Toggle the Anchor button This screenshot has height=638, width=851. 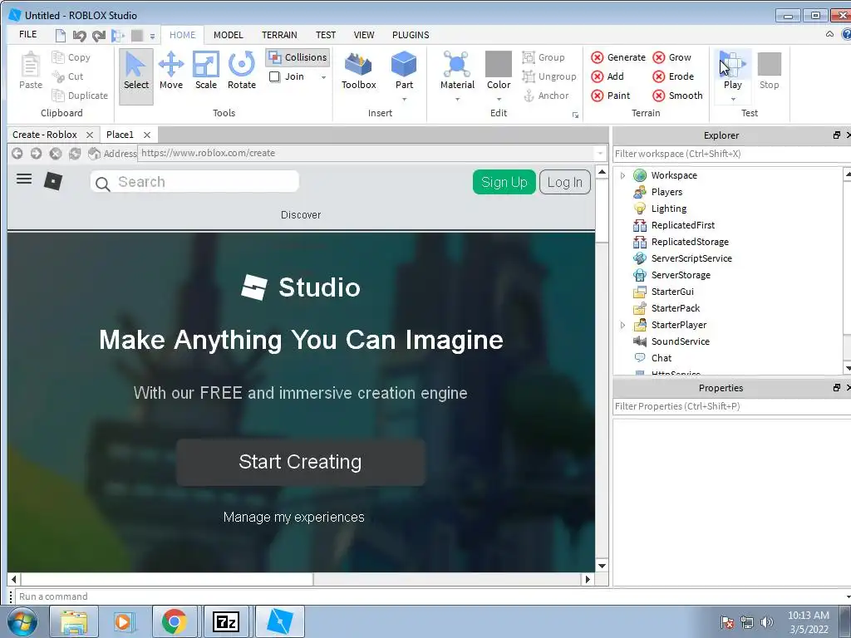(x=545, y=96)
